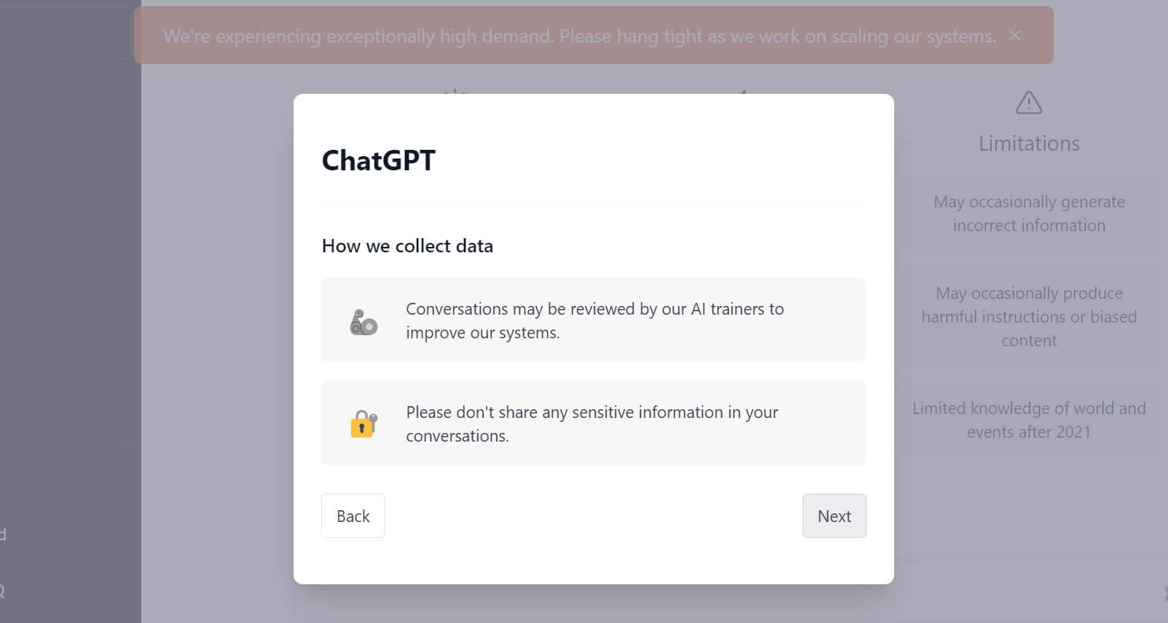The width and height of the screenshot is (1168, 623).
Task: Click 'May occasionally produce harmful instructions' item
Action: pyautogui.click(x=1028, y=316)
